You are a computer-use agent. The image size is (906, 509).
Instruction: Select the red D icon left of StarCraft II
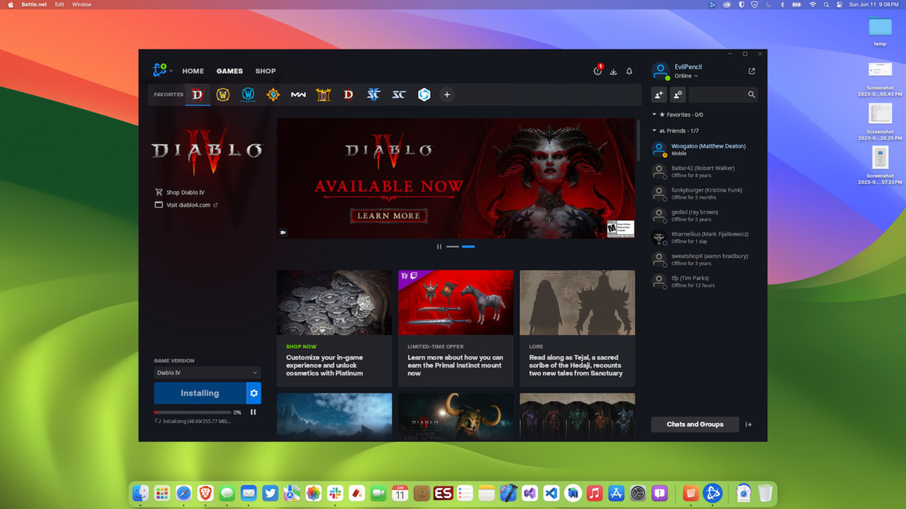point(348,94)
